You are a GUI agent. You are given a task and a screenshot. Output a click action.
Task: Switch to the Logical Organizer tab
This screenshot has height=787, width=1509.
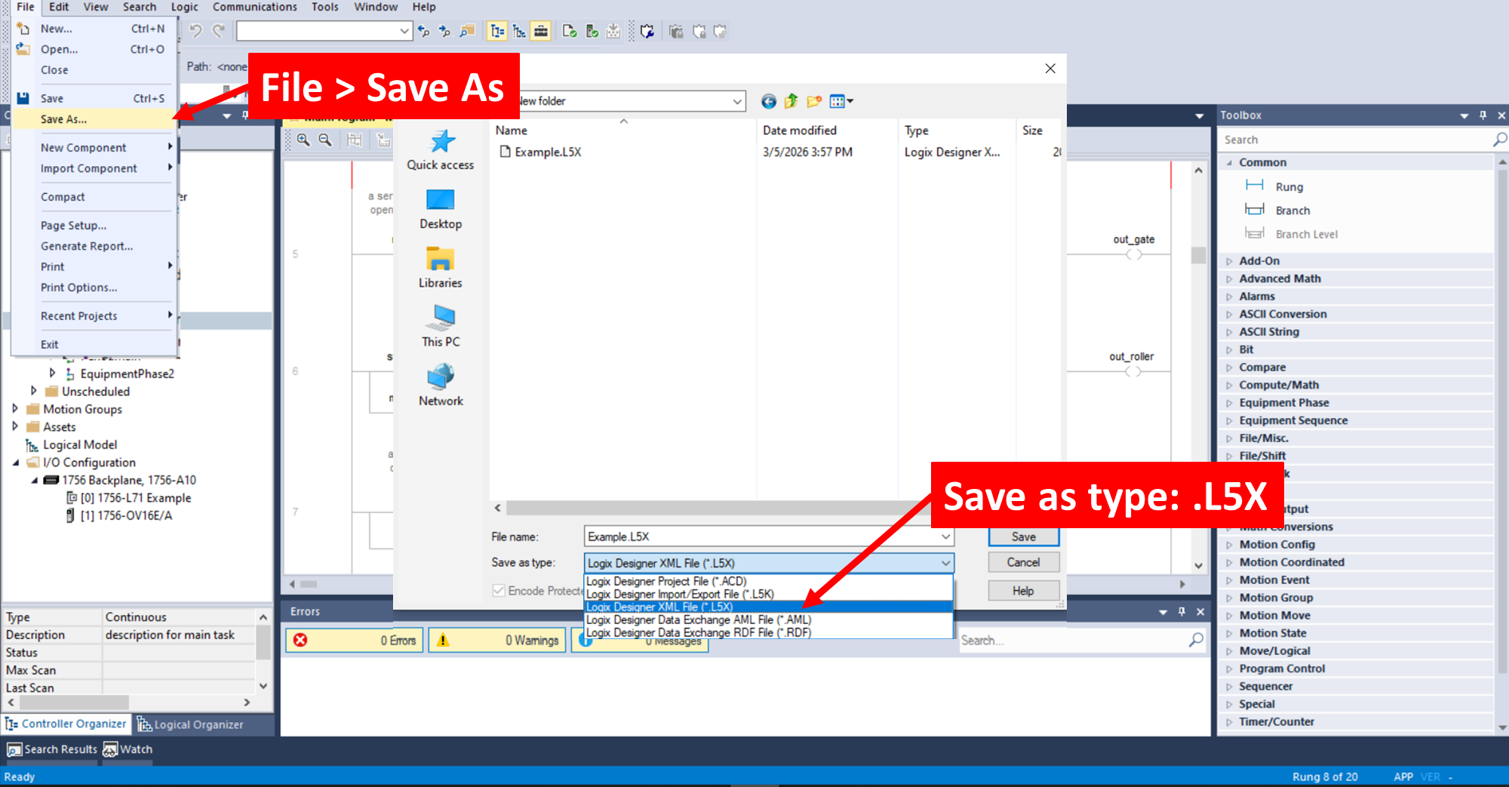[x=190, y=724]
